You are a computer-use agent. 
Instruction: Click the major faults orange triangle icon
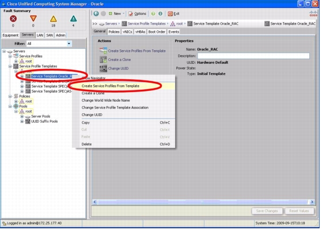[x=33, y=18]
